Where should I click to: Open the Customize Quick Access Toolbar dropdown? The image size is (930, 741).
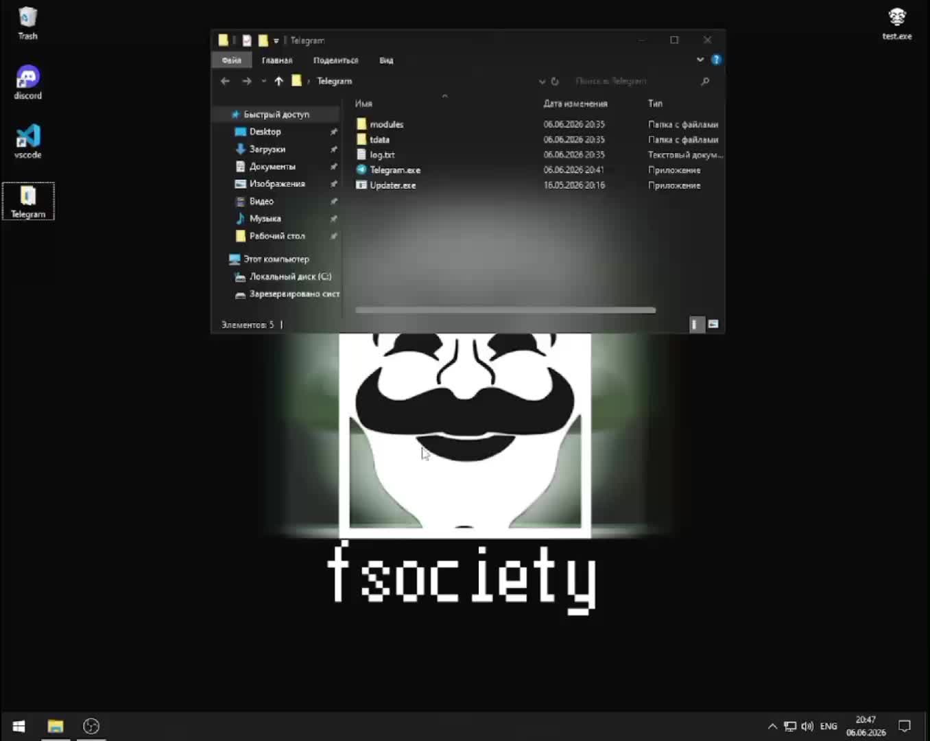tap(276, 41)
